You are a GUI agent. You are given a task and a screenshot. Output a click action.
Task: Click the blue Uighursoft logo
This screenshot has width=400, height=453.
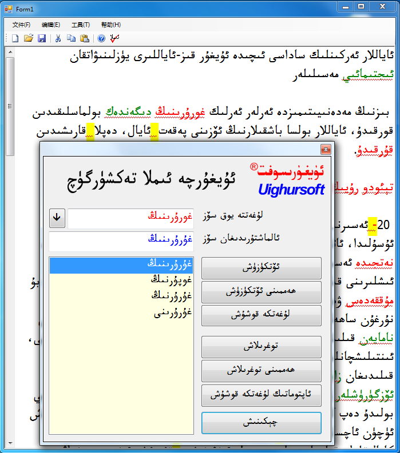[291, 190]
